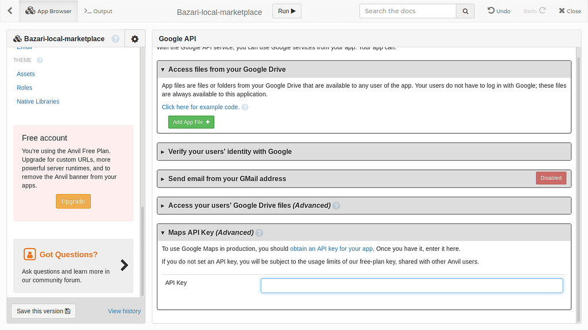The image size is (588, 330).
Task: Select Native Libraries in sidebar
Action: [x=38, y=102]
